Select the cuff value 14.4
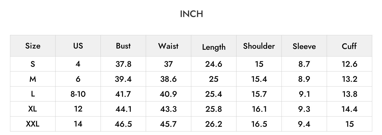382x135 pixels. 349,109
